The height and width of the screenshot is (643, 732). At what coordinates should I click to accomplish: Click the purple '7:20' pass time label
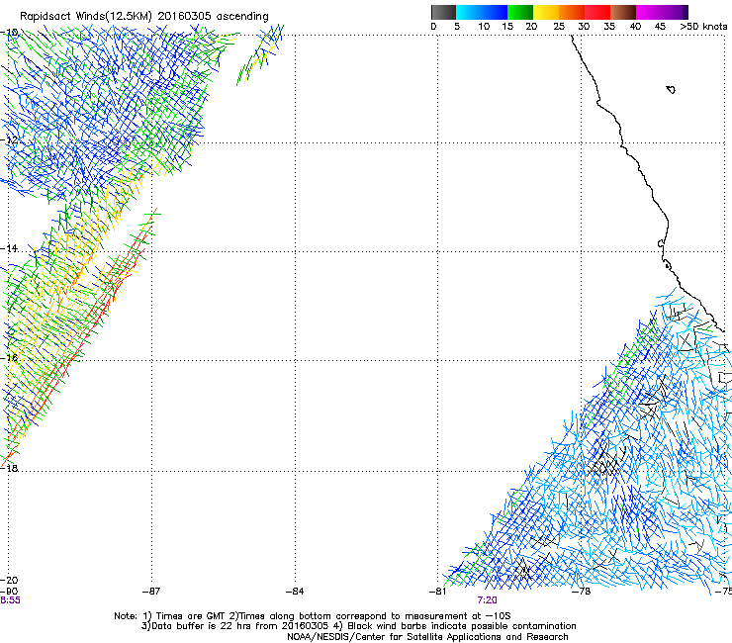487,600
